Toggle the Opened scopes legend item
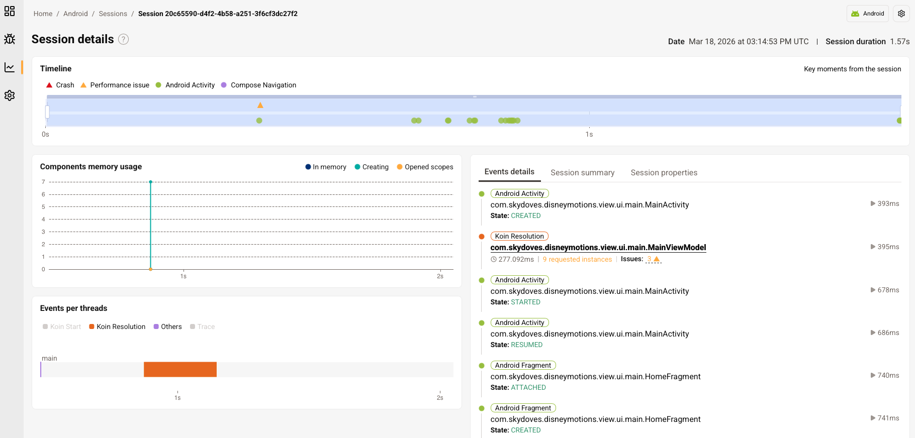 (x=425, y=167)
